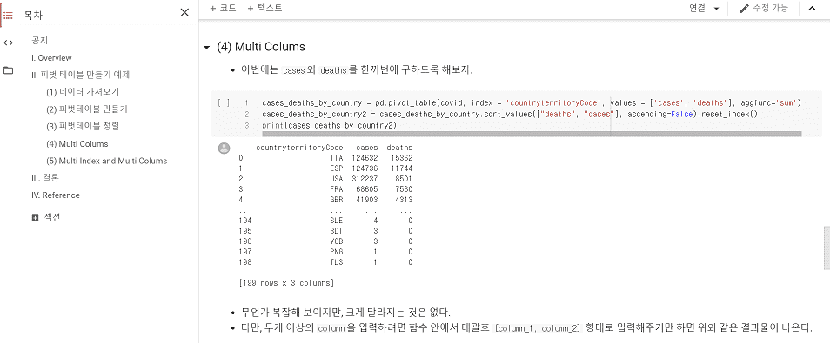Screen dimensions: 830x343
Task: Jump to II. 피벗 테이블 만들기 예제 section
Action: click(x=80, y=75)
